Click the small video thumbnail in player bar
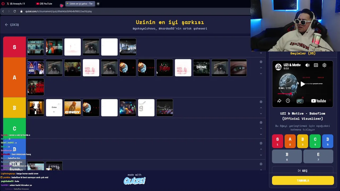 coord(300,101)
